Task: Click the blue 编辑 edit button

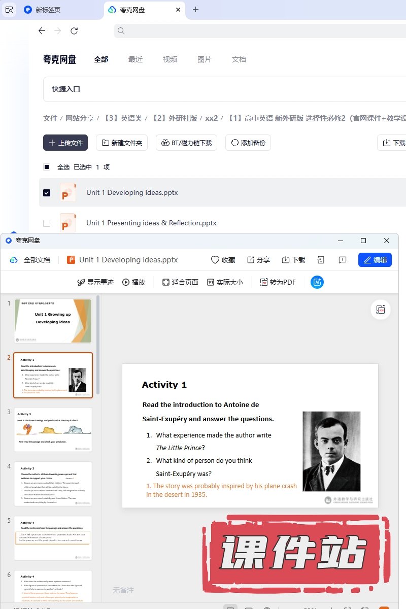Action: click(x=375, y=260)
